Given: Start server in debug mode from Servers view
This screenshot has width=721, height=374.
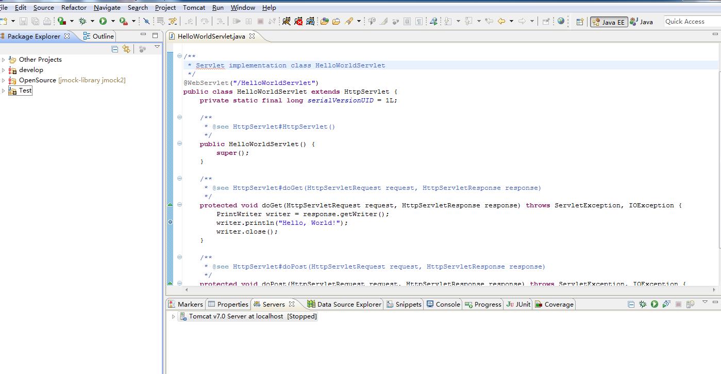Looking at the screenshot, I should pyautogui.click(x=643, y=304).
